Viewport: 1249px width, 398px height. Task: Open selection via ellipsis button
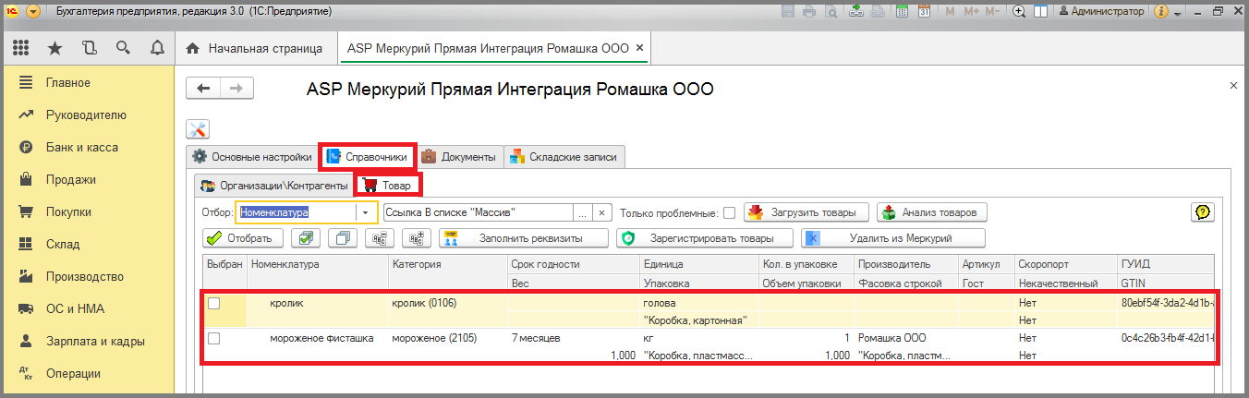582,212
